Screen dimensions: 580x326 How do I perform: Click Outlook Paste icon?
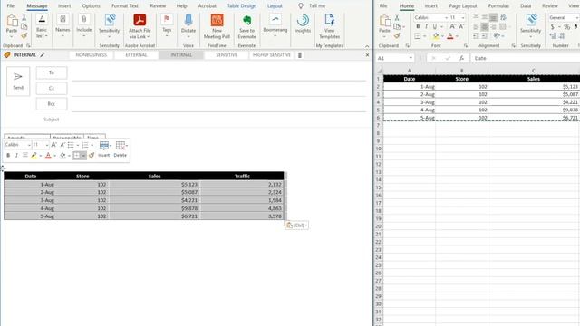pyautogui.click(x=12, y=20)
